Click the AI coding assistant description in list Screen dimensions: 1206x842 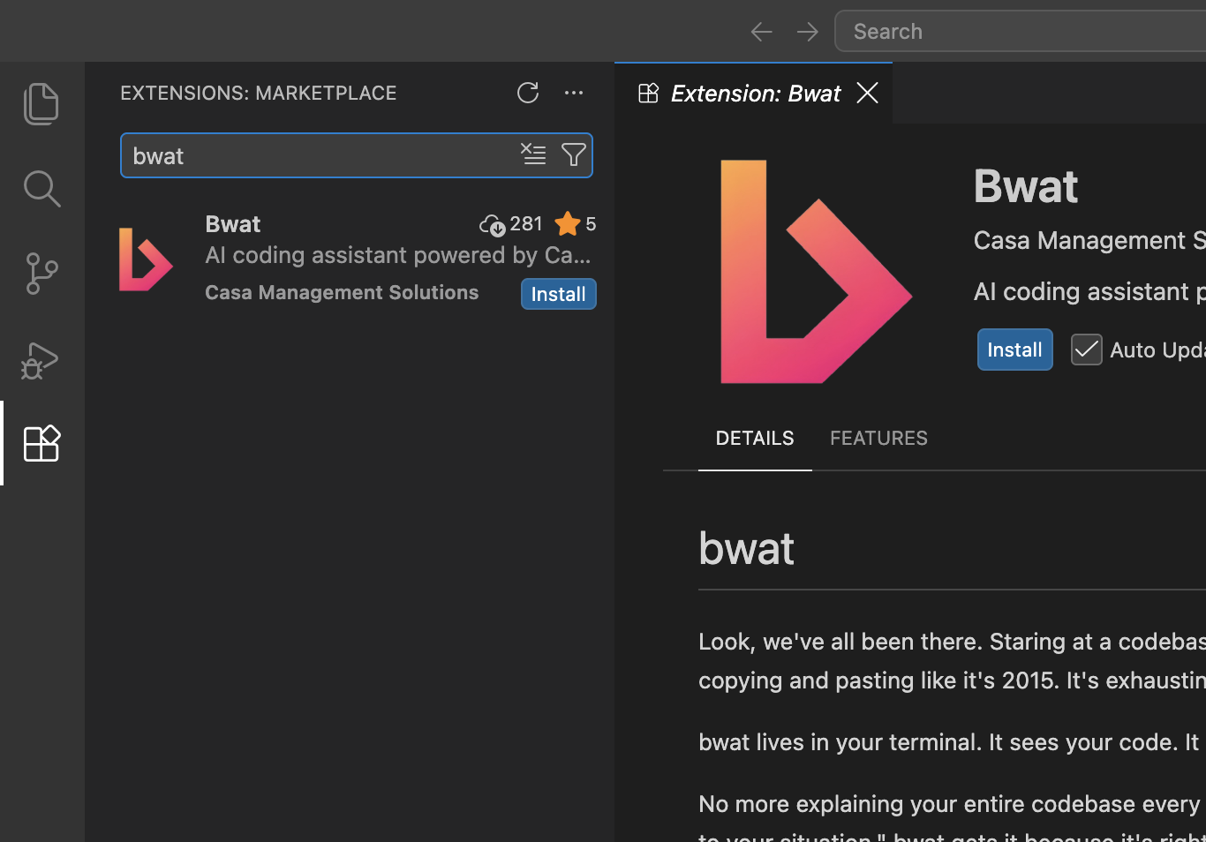[398, 255]
